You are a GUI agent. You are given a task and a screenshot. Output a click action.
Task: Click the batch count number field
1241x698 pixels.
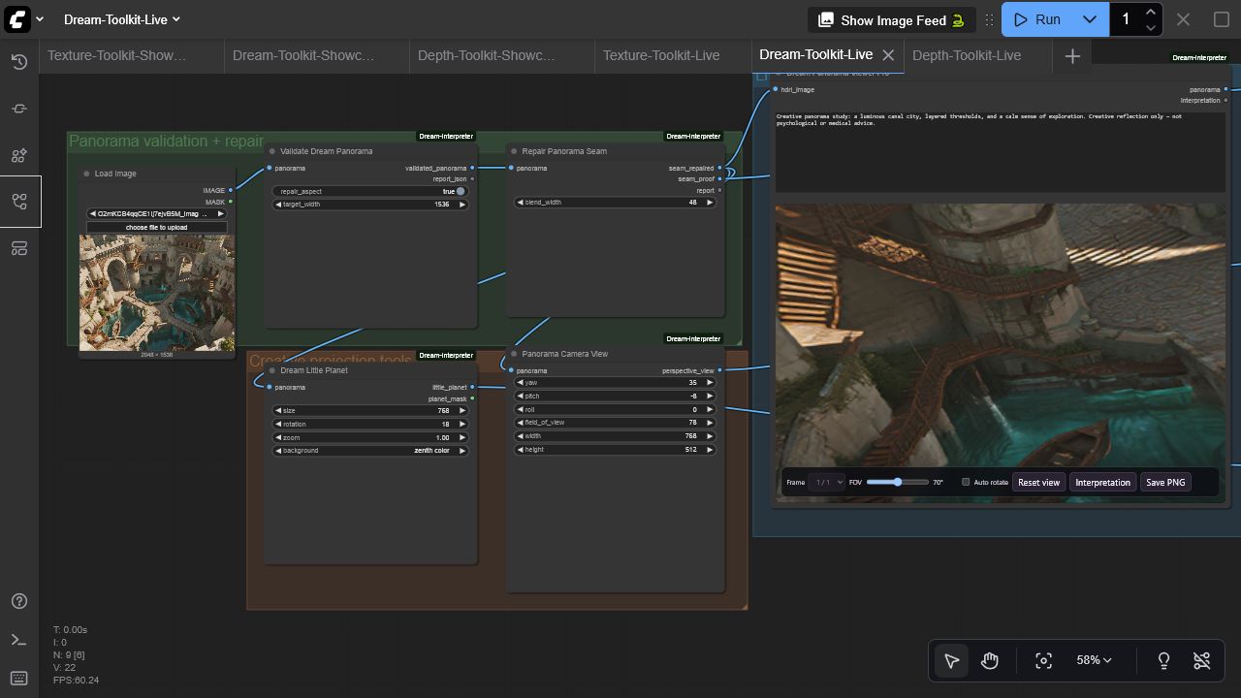[x=1126, y=19]
